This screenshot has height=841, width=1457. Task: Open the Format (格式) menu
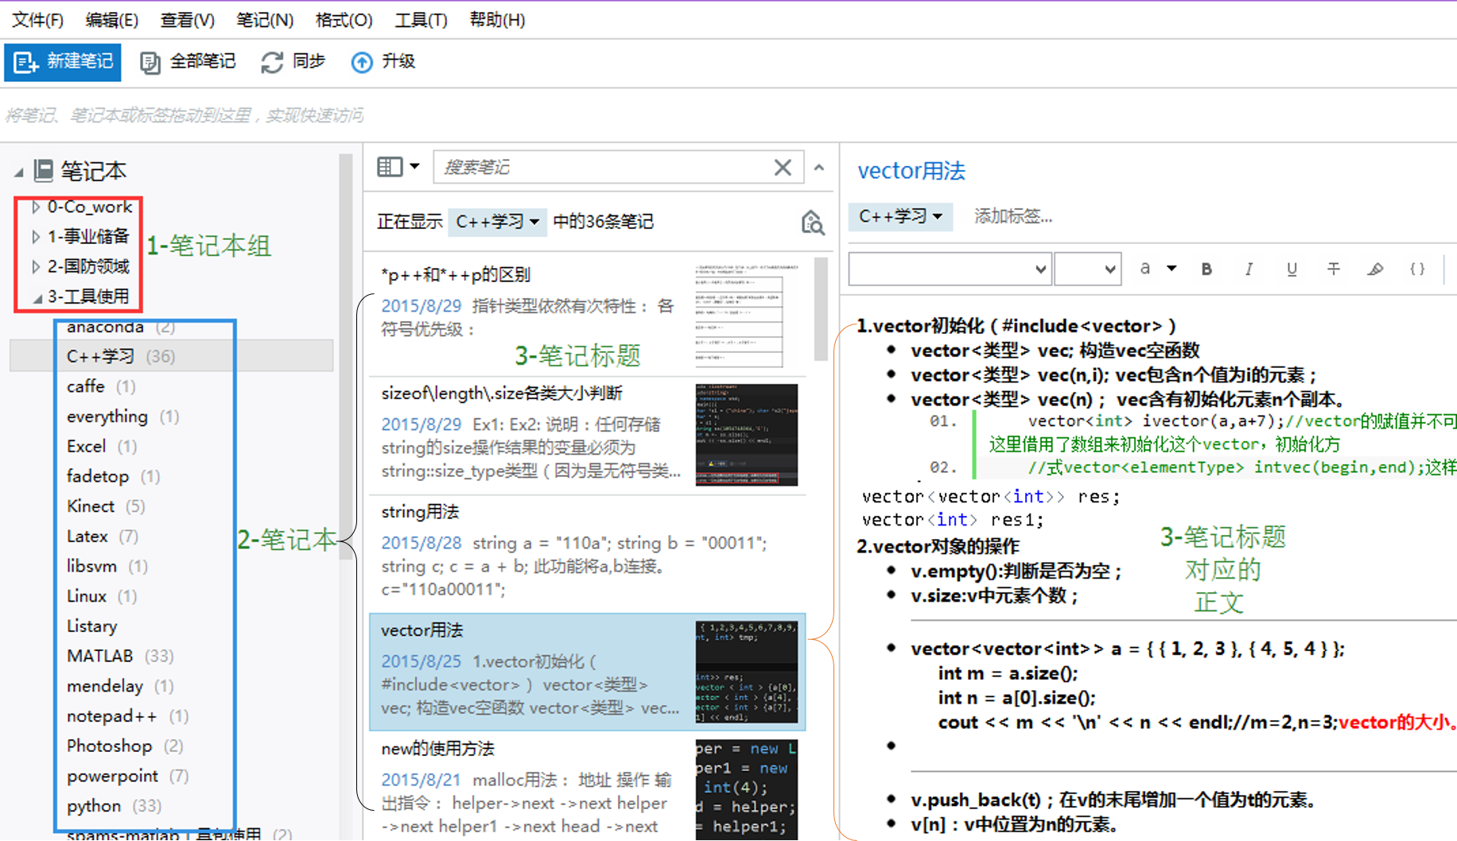(344, 20)
